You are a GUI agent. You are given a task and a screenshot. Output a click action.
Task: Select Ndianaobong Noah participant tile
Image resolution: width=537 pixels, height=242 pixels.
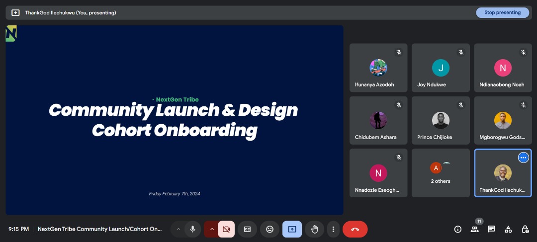pos(503,68)
